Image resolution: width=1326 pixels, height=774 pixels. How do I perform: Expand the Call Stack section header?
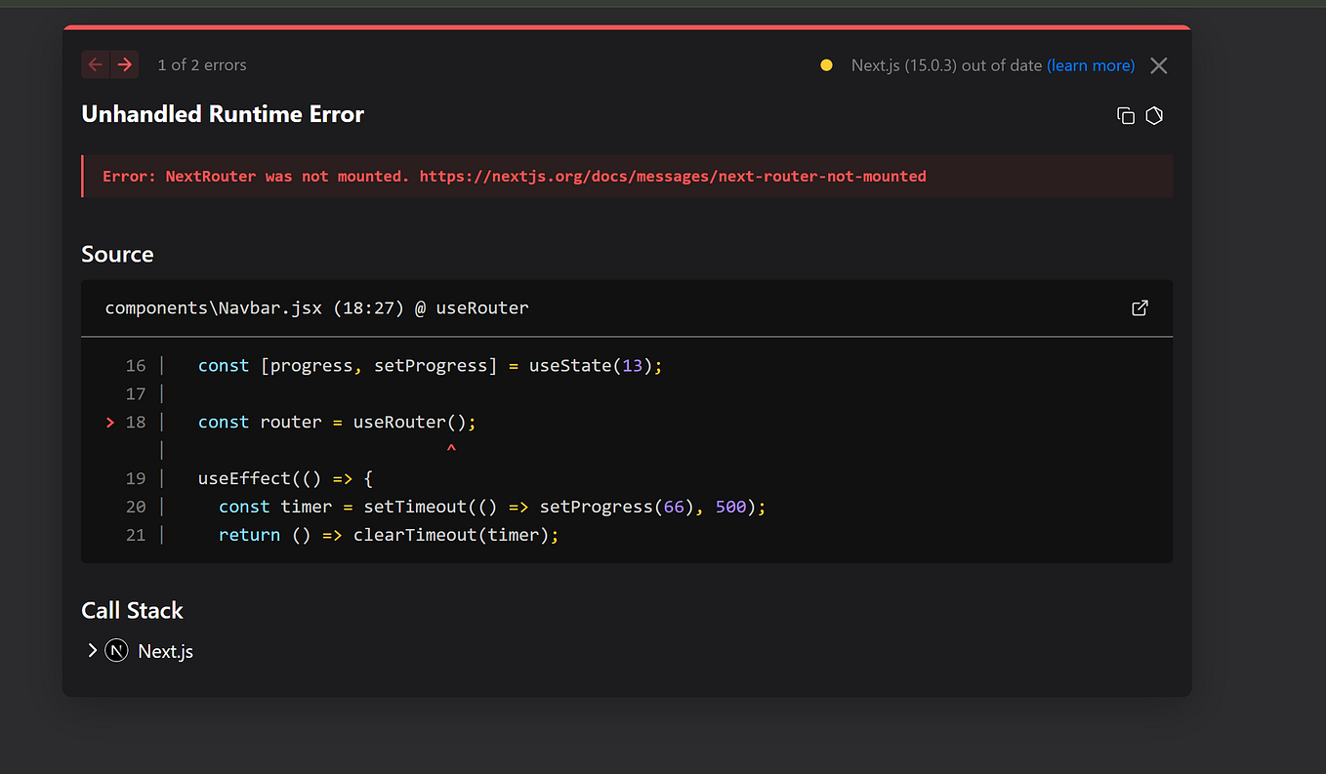pos(132,610)
